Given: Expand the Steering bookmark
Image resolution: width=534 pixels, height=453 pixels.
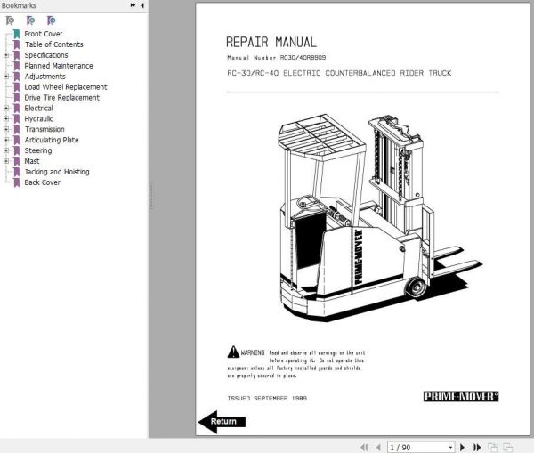Looking at the screenshot, I should [6, 150].
